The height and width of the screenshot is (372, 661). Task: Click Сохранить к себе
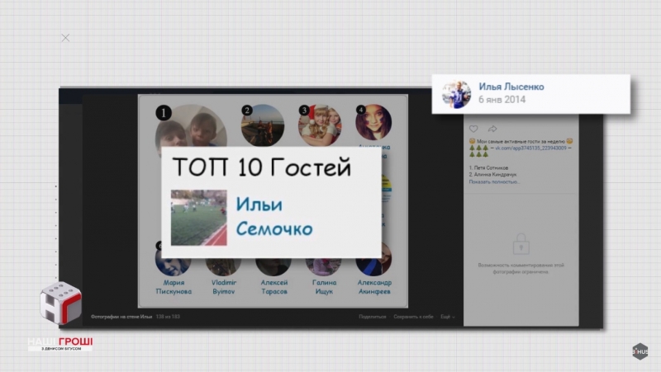click(414, 317)
